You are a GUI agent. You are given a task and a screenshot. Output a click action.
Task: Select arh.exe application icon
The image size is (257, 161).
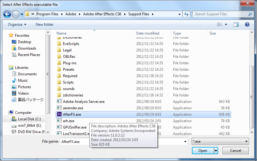pyautogui.click(x=59, y=121)
